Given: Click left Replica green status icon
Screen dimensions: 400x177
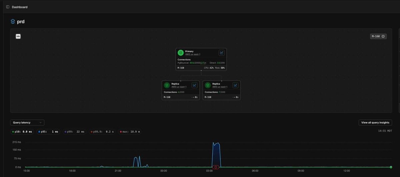Looking at the screenshot, I should pyautogui.click(x=167, y=85).
